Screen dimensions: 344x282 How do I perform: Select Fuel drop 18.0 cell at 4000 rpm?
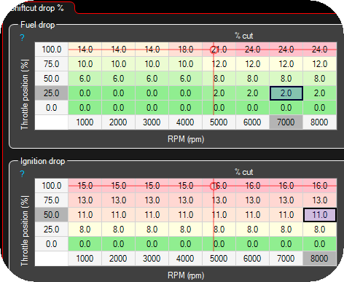pos(185,50)
